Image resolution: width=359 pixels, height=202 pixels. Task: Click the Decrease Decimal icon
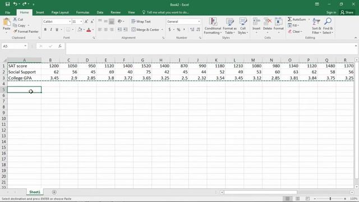pos(198,30)
